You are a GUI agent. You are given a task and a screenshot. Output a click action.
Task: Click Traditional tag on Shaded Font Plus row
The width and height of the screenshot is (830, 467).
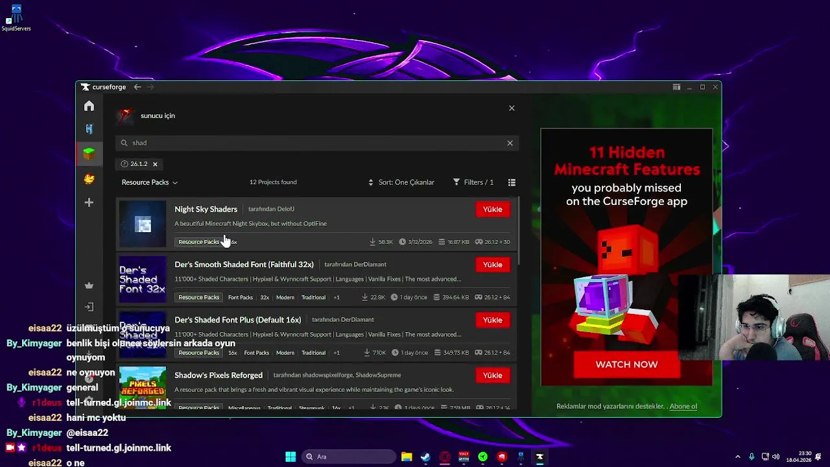click(313, 353)
